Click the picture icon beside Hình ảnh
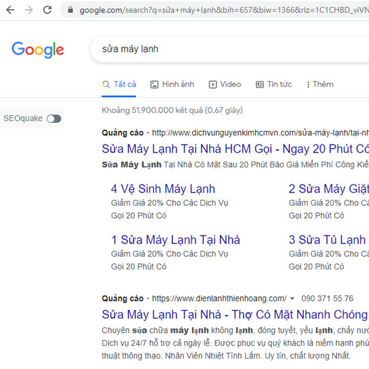This screenshot has width=369, height=369. click(154, 84)
